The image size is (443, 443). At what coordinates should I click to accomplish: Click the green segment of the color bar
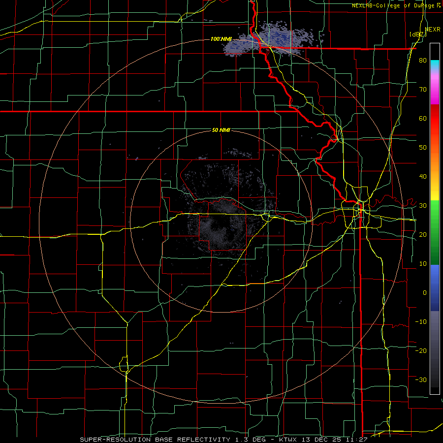click(x=435, y=232)
